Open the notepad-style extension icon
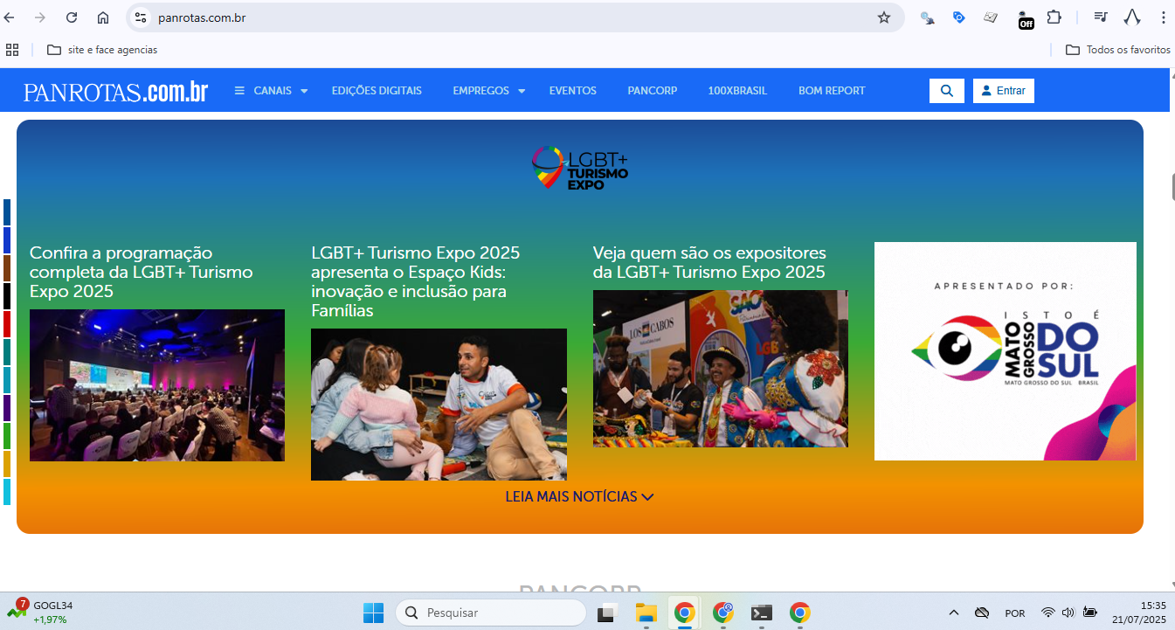This screenshot has width=1175, height=630. click(991, 17)
